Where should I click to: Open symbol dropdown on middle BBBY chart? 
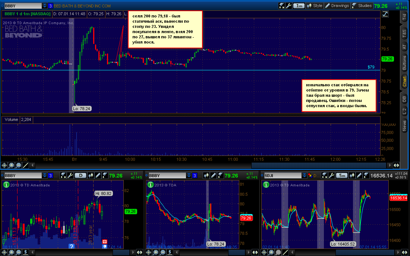click(189, 176)
